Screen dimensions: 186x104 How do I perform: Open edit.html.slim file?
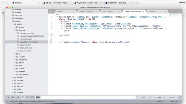click(x=25, y=45)
